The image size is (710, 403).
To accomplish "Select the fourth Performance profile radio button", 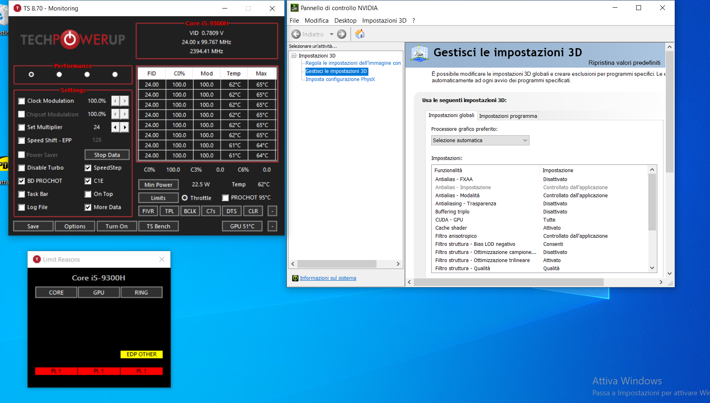I will click(x=115, y=75).
